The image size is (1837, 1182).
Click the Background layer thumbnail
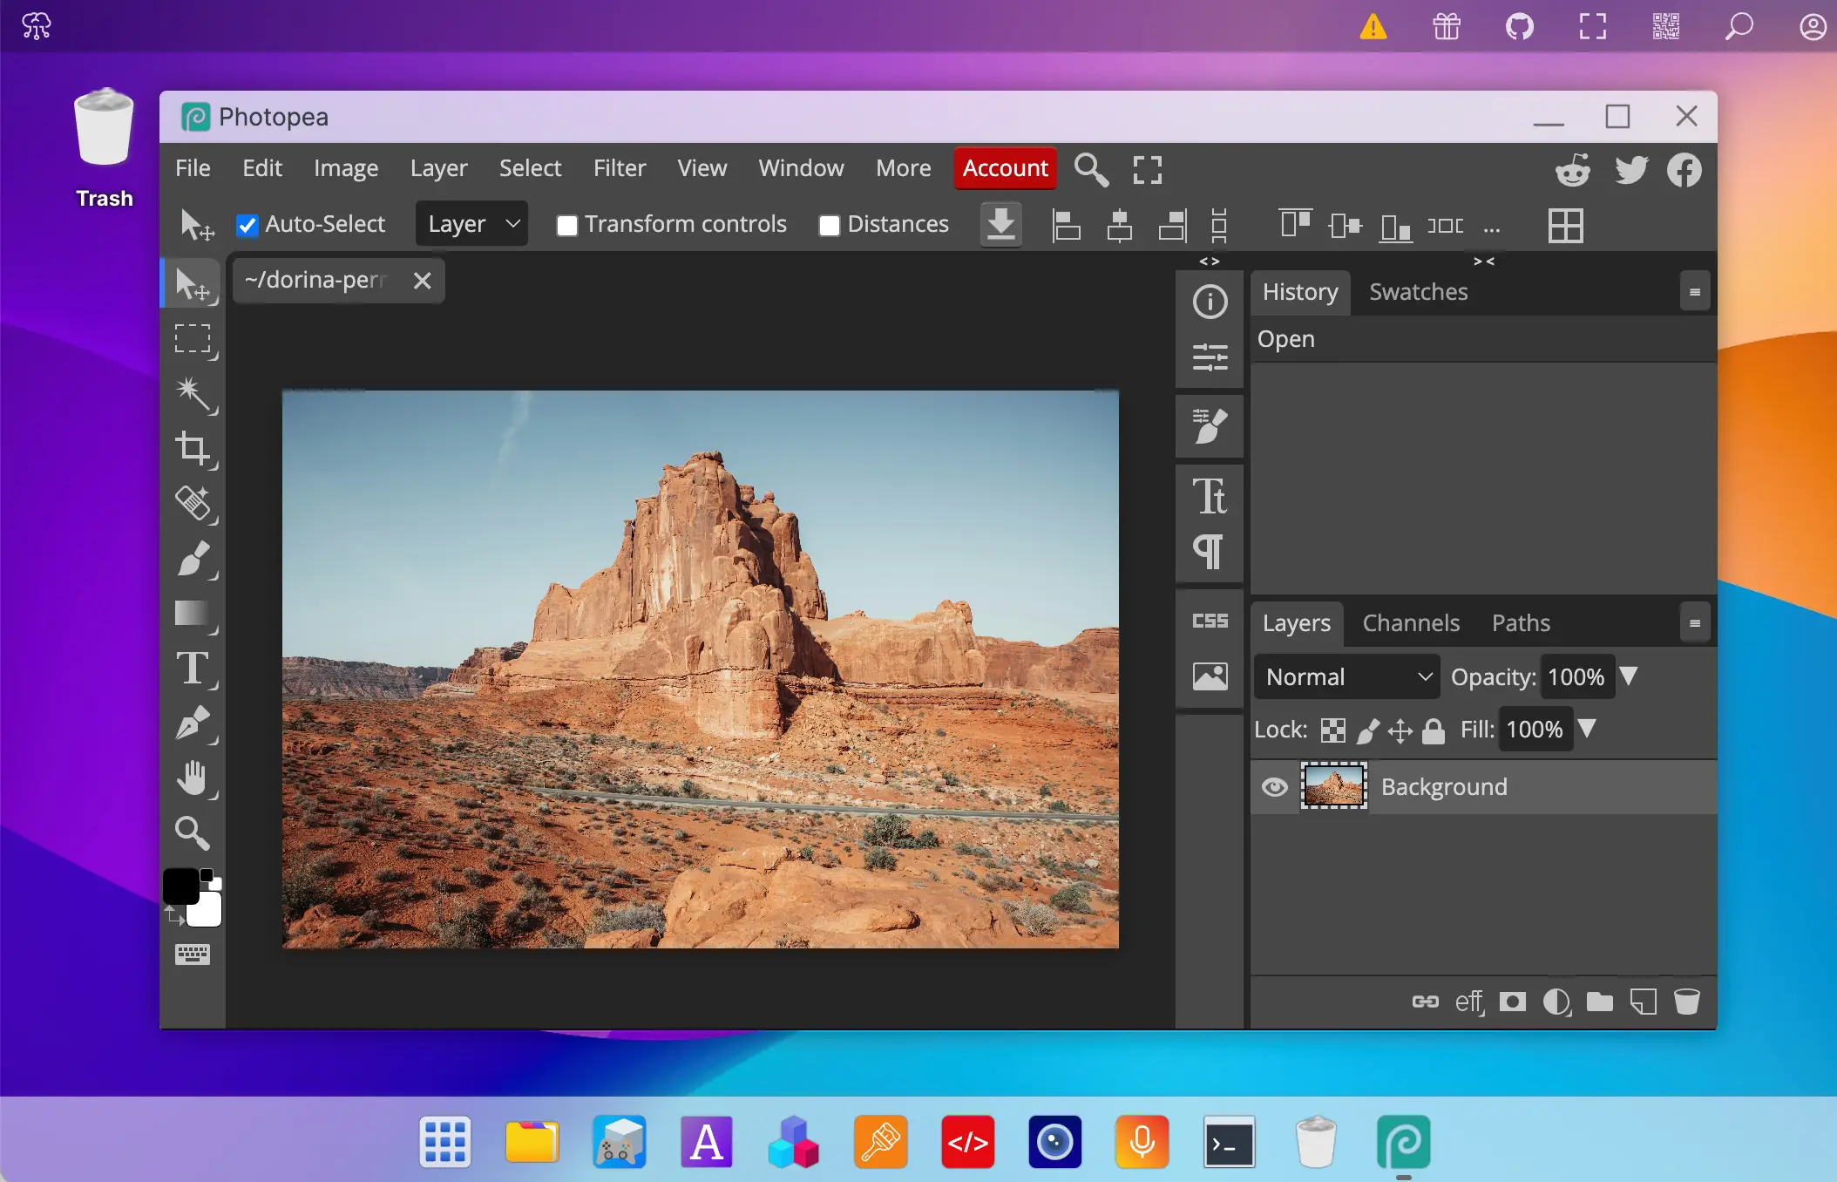click(1334, 786)
